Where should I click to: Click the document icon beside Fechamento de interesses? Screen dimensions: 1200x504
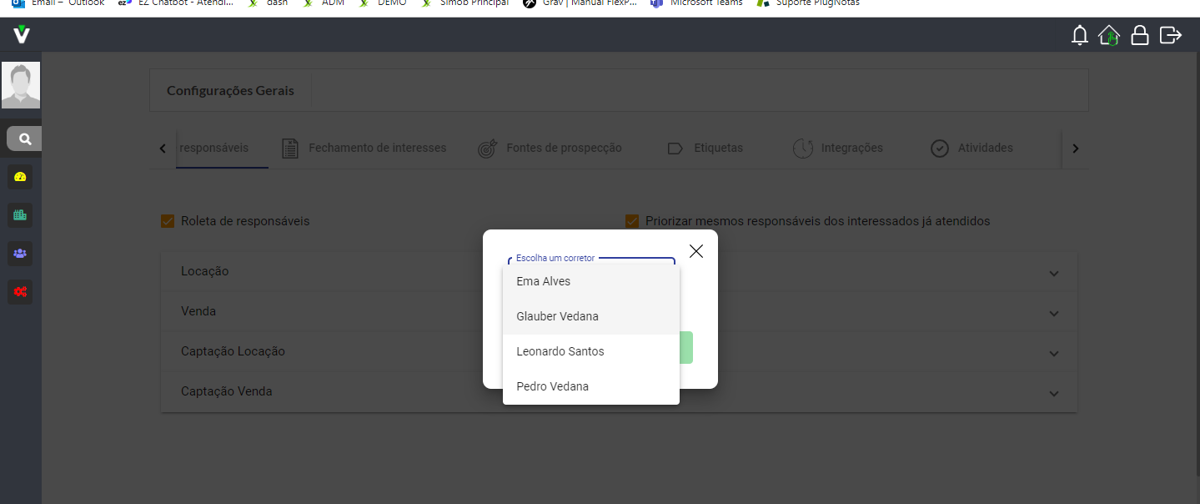(x=289, y=149)
